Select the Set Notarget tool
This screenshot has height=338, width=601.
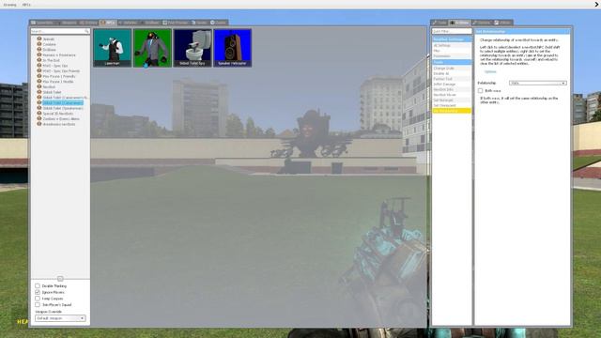(x=452, y=100)
